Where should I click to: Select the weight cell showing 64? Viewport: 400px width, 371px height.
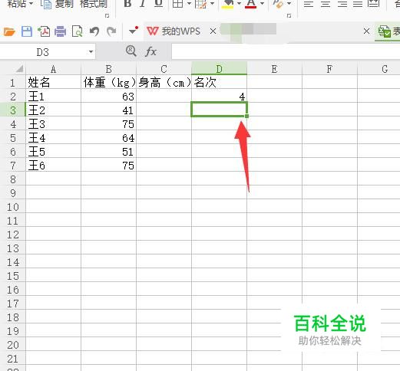pos(109,138)
